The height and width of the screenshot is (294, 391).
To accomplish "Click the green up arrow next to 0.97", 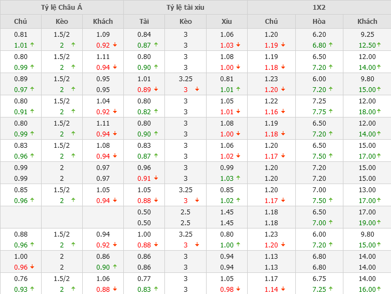I will coord(32,90).
